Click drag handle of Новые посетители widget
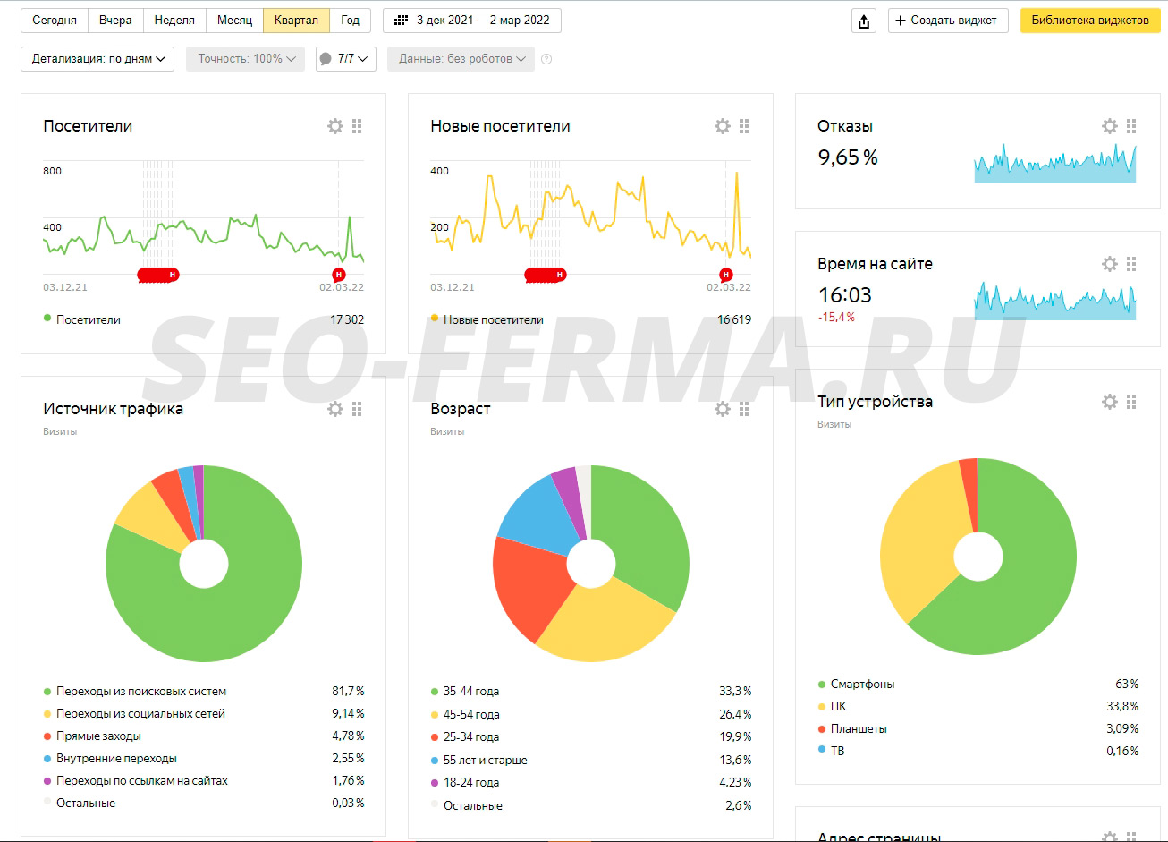1168x842 pixels. (x=745, y=126)
